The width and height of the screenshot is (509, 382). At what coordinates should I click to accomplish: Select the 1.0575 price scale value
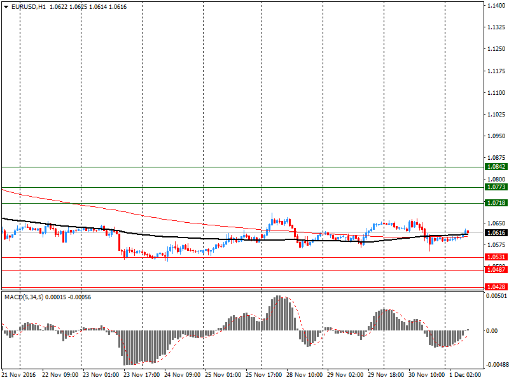(x=496, y=244)
